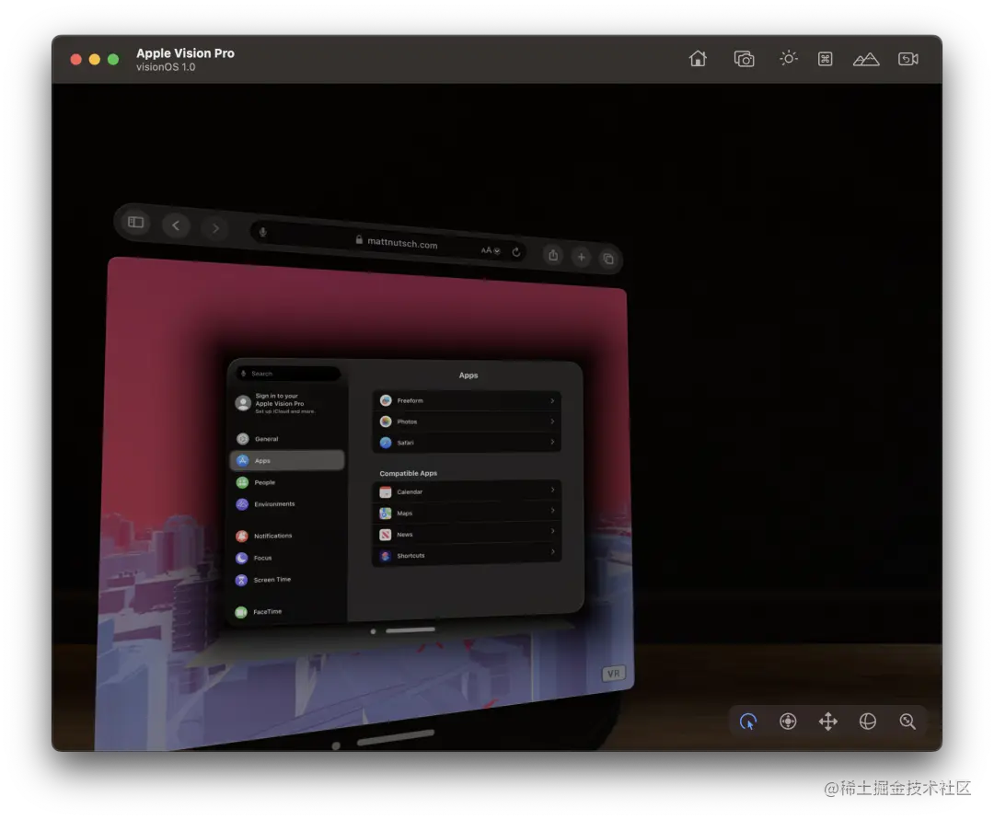This screenshot has height=820, width=994.
Task: Open the Shortcuts compatible app row
Action: (467, 555)
